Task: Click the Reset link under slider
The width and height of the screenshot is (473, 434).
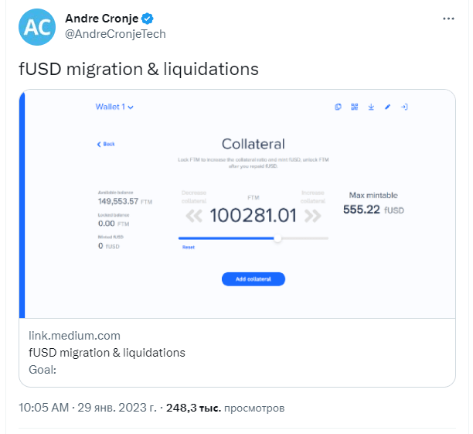Action: pyautogui.click(x=189, y=248)
